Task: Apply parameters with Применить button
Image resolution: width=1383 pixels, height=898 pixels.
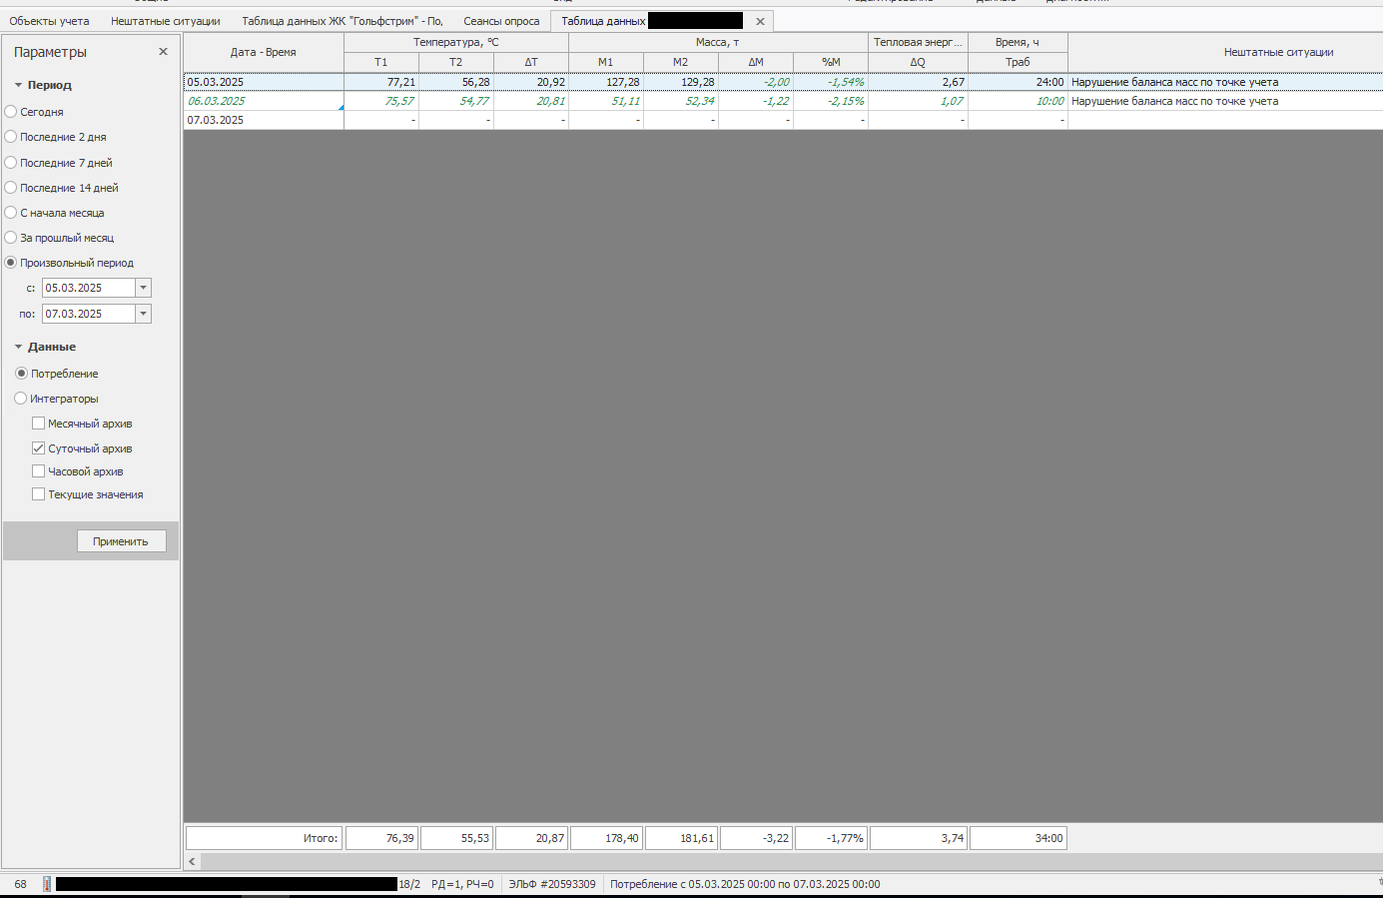Action: (121, 541)
